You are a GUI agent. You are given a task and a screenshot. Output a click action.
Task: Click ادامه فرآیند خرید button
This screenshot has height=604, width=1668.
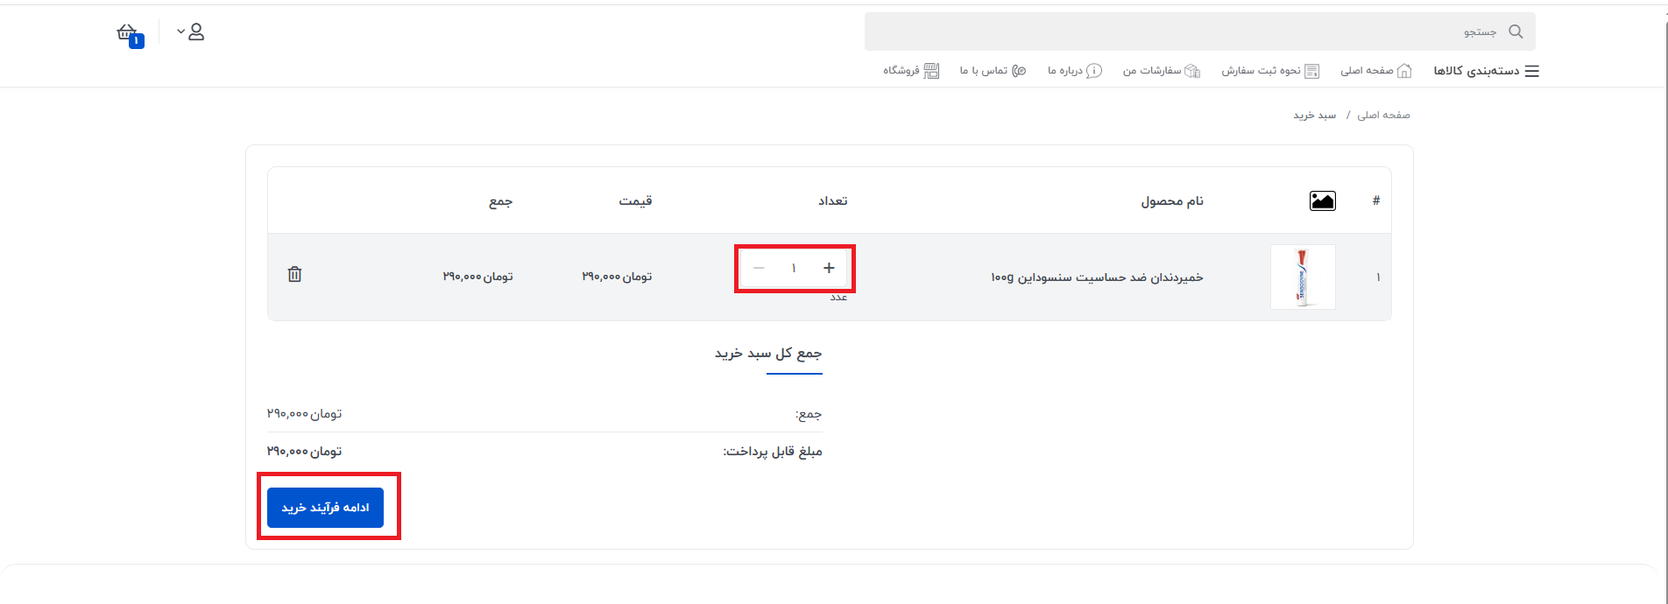(325, 508)
